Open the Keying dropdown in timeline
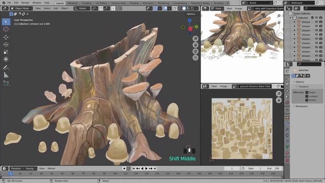 (x=30, y=168)
